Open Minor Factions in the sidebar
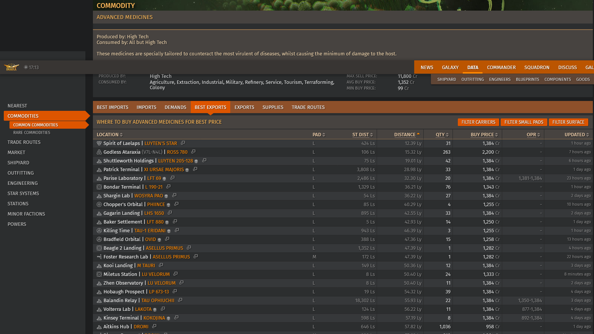The image size is (594, 334). pos(26,214)
